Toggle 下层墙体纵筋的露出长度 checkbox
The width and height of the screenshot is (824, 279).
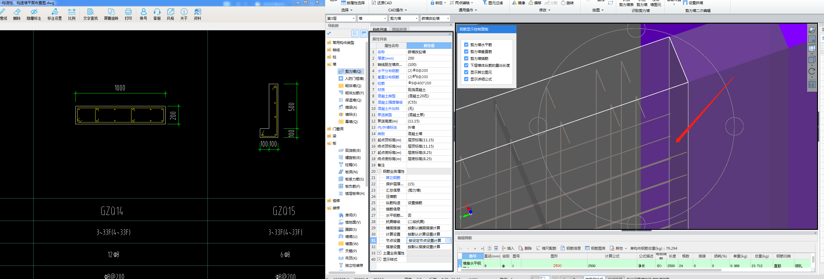pos(466,65)
